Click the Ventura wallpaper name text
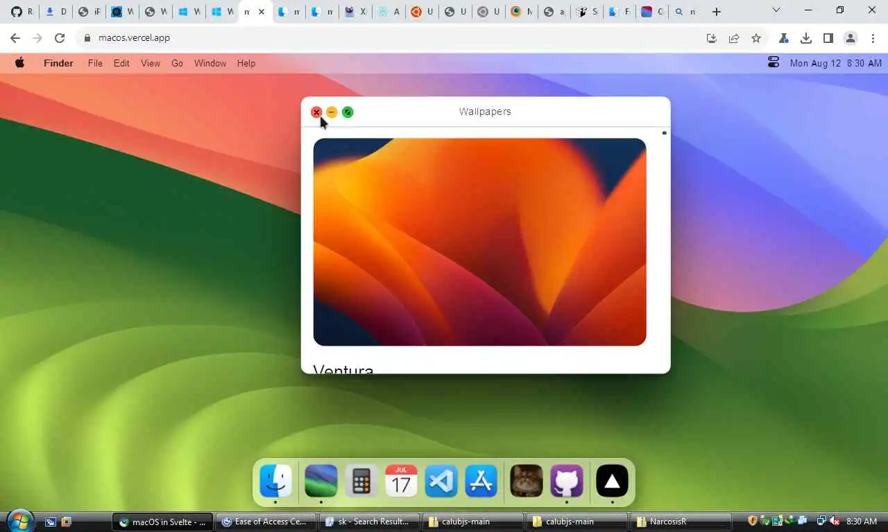Image resolution: width=888 pixels, height=532 pixels. tap(343, 369)
